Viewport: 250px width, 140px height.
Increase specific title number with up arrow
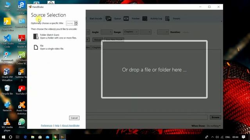[x=76, y=22]
